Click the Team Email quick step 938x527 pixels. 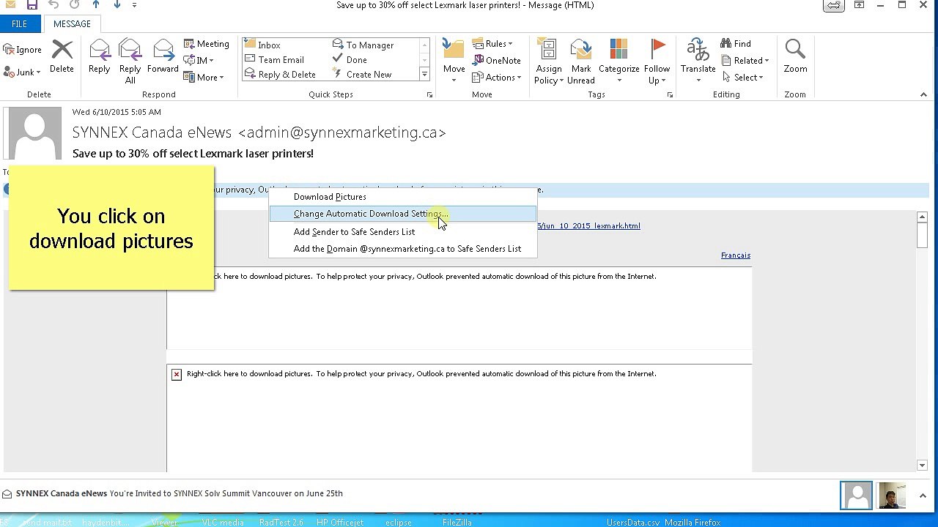click(x=274, y=60)
